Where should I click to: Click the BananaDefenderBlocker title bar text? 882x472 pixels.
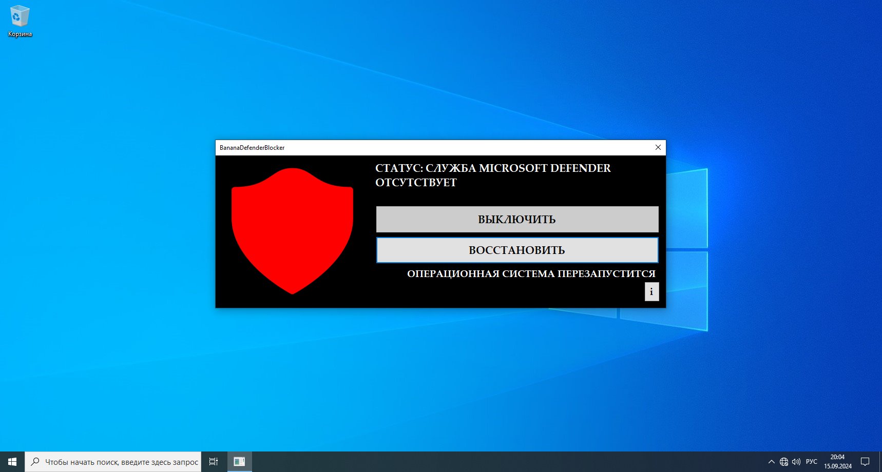coord(252,148)
